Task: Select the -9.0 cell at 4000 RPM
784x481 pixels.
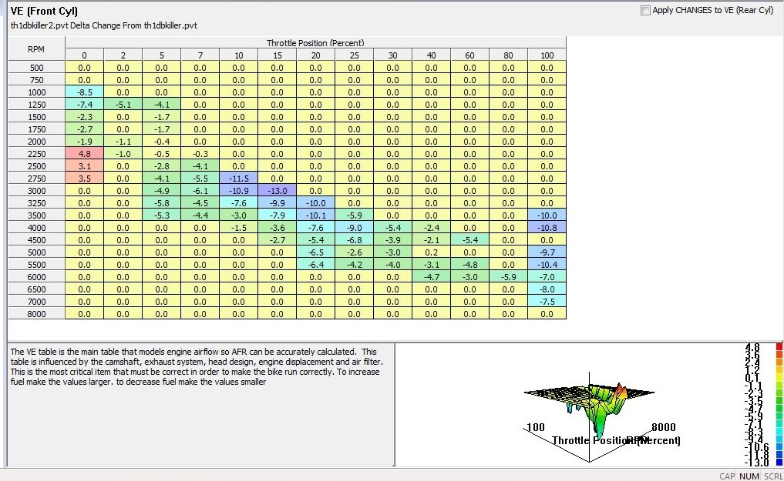Action: tap(355, 228)
